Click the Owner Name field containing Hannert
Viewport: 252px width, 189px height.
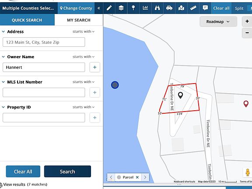[44, 67]
